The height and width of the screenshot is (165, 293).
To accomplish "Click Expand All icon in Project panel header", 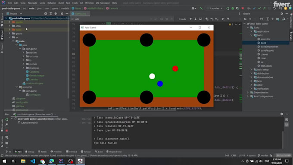I will point(51,14).
